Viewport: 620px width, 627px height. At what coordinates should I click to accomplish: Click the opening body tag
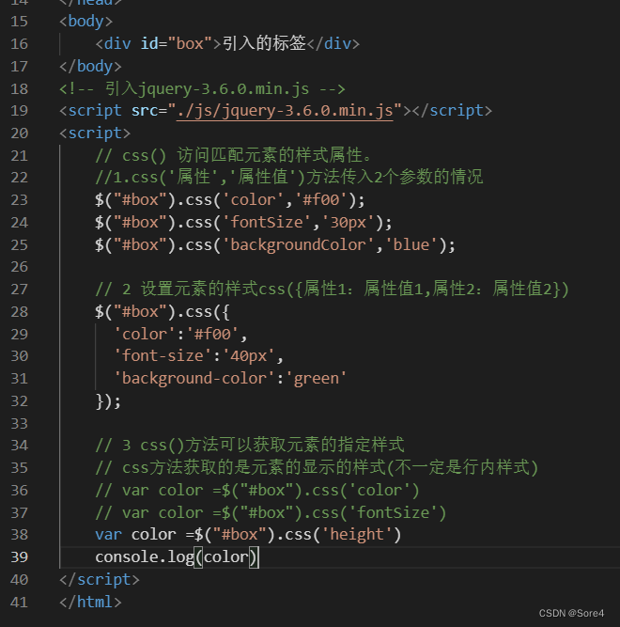(x=85, y=22)
